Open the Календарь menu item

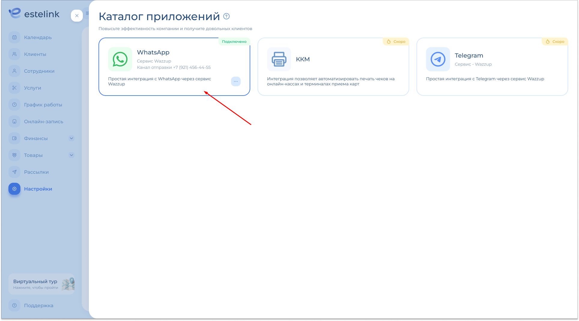point(38,37)
